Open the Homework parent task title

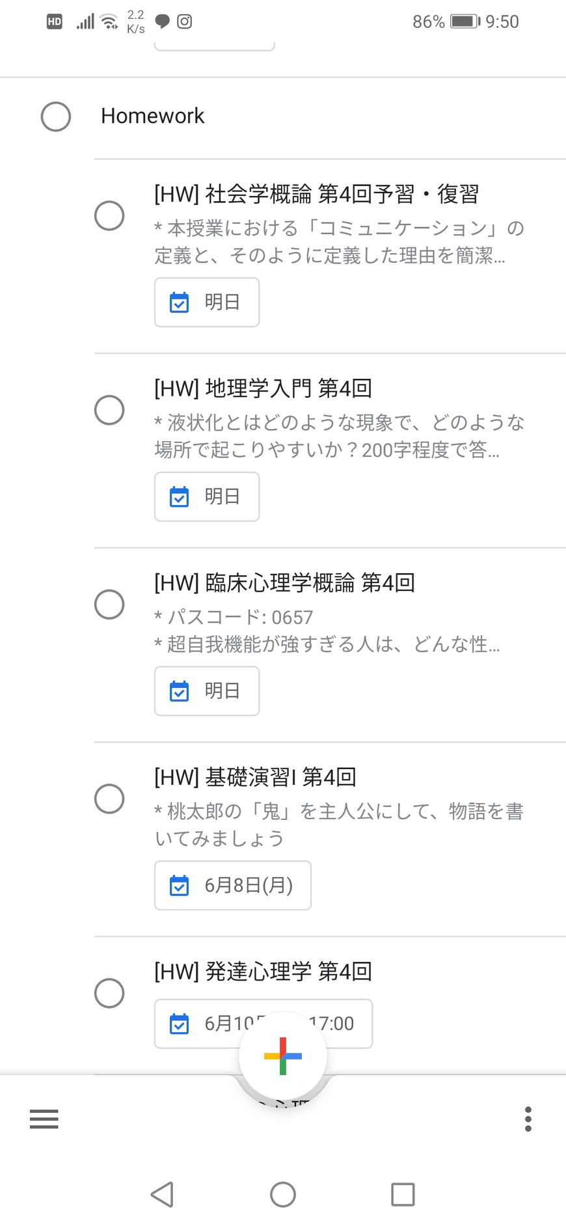coord(152,116)
